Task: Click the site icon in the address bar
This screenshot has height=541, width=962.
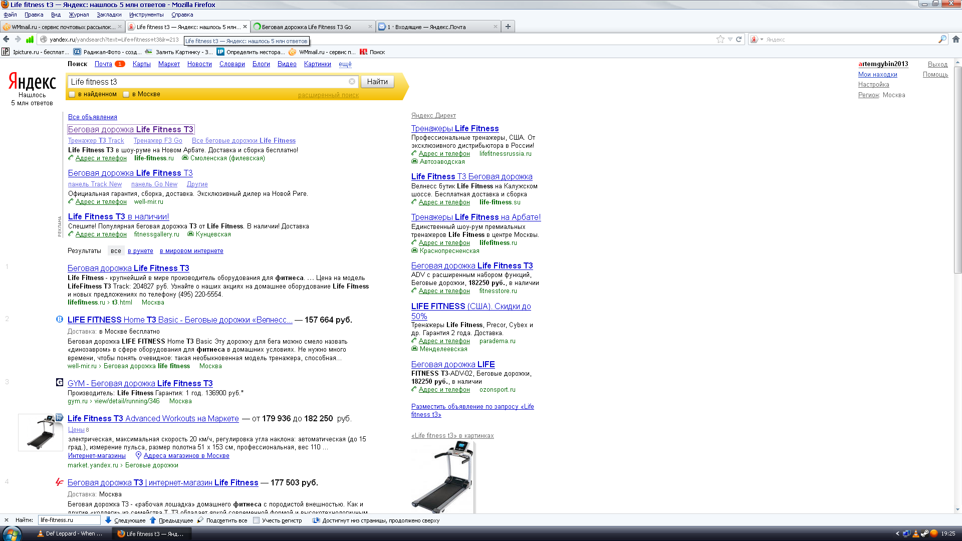Action: (44, 39)
